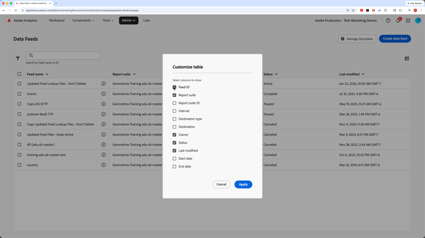Image resolution: width=425 pixels, height=238 pixels.
Task: Open the training-adu-sb-master-test feed name
Action: pyautogui.click(x=46, y=155)
